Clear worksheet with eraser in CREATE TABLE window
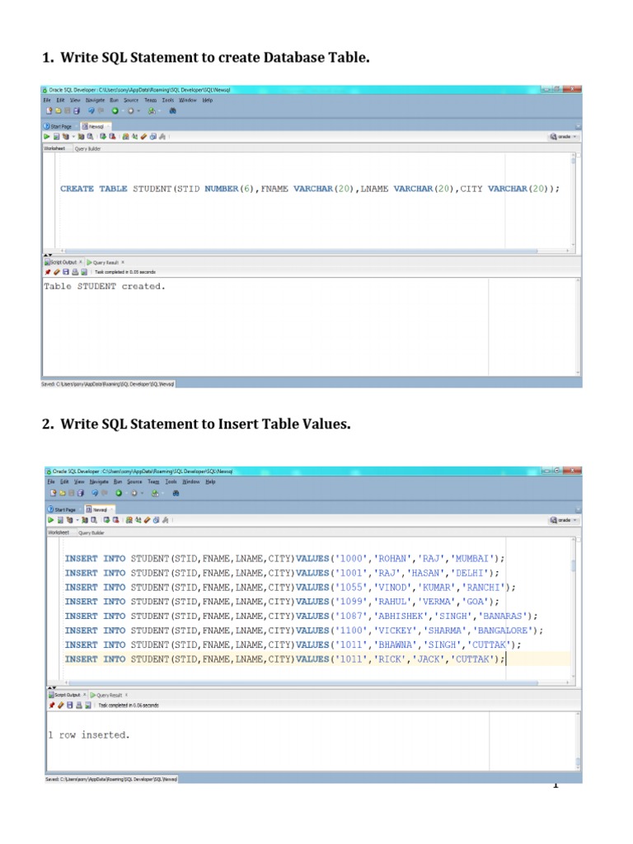The image size is (633, 844). click(x=143, y=137)
